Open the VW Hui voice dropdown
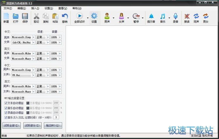This screenshot has height=139, width=219. pyautogui.click(x=33, y=75)
